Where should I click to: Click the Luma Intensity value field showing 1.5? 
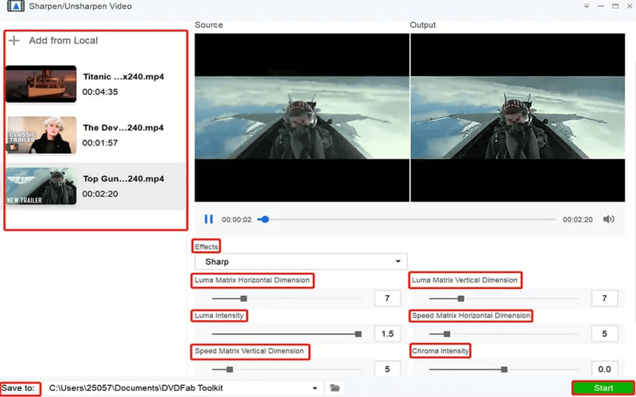click(x=387, y=334)
